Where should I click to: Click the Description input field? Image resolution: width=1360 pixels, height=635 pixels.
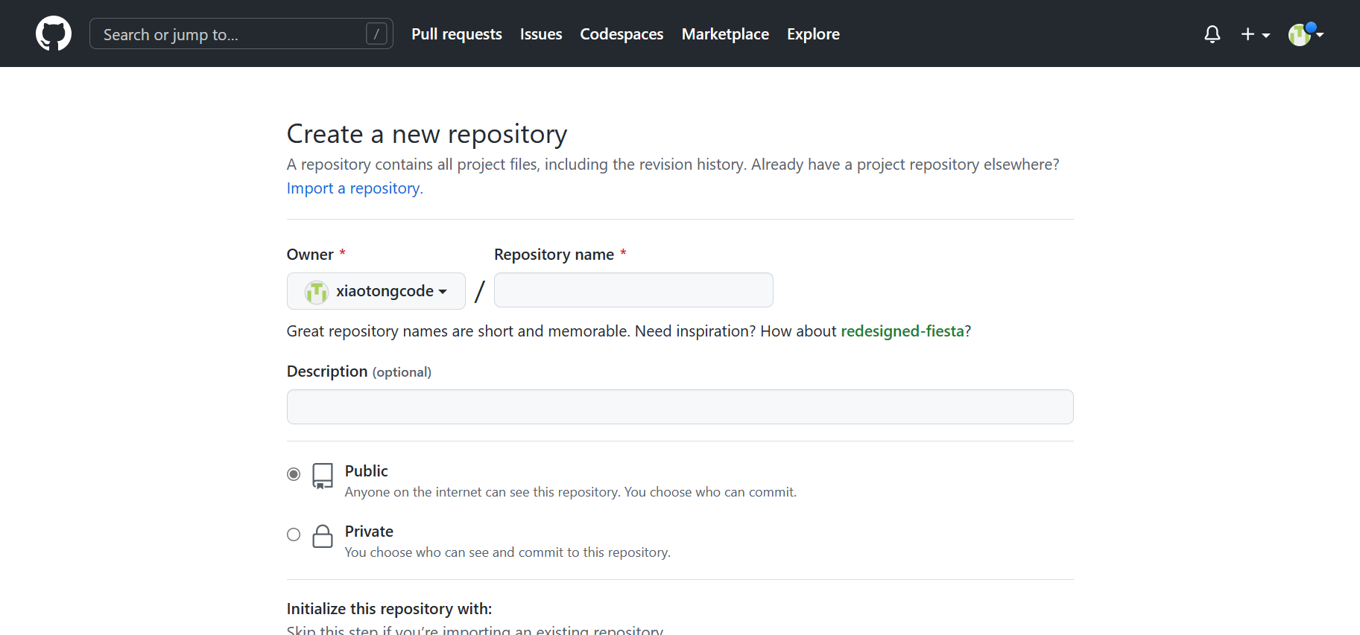(x=680, y=407)
